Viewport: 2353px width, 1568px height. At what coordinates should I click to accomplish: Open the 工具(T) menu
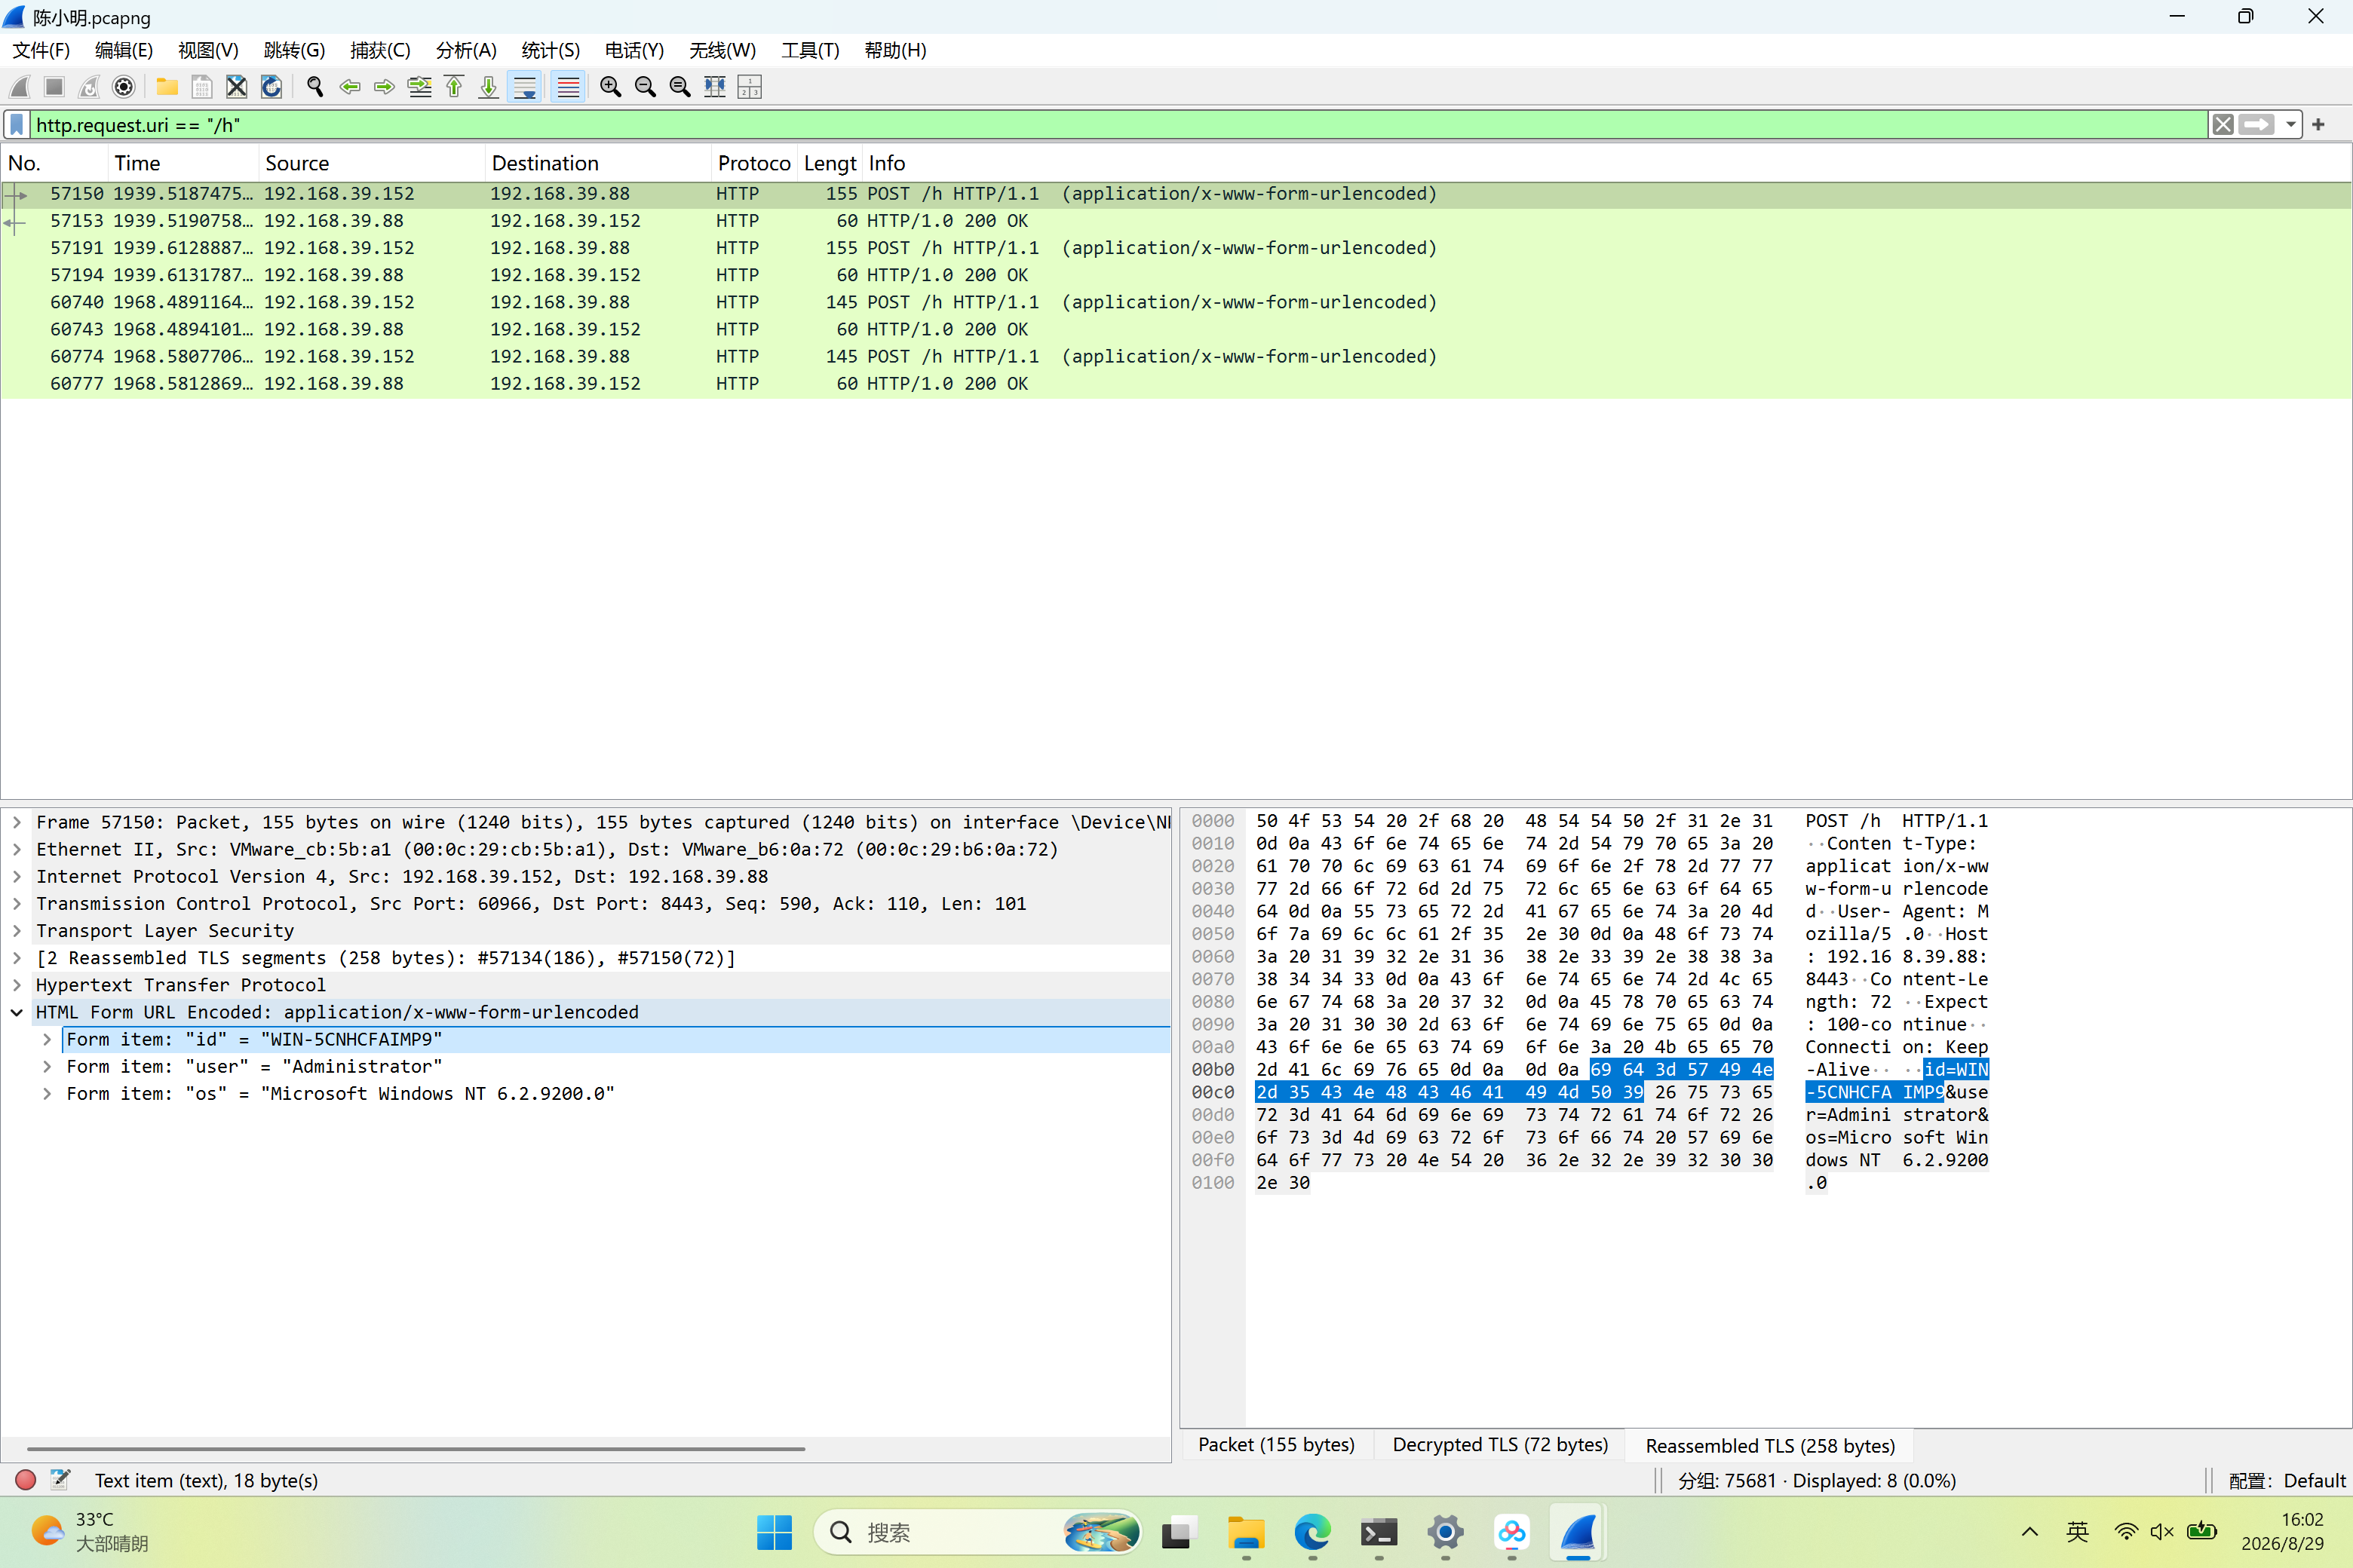(810, 50)
